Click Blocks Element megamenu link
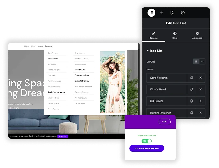Screen dimensions: 219x168 coord(80,64)
